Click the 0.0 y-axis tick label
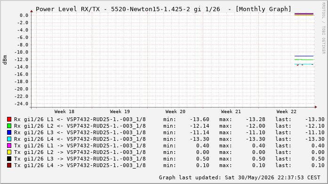Viewport: 328px width, 184px height. pyautogui.click(x=24, y=15)
